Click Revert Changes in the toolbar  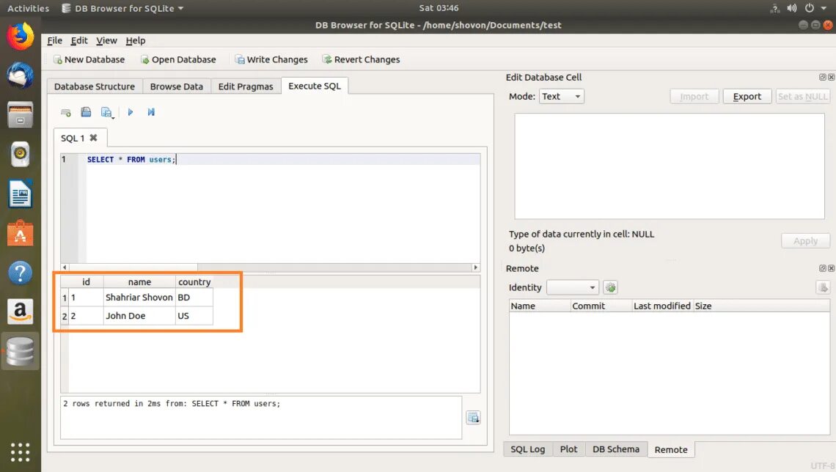pos(361,59)
